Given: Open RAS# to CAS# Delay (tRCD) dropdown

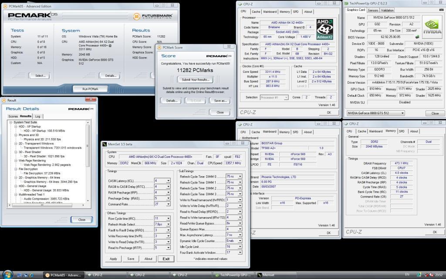Looking at the screenshot, I should tap(169, 187).
